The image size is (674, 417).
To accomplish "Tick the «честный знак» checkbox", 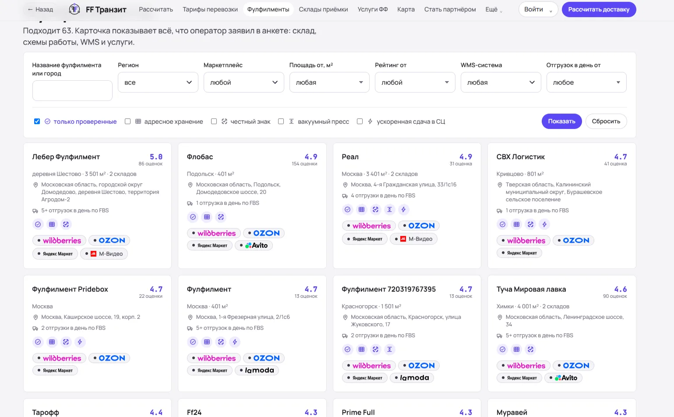I will [x=214, y=121].
